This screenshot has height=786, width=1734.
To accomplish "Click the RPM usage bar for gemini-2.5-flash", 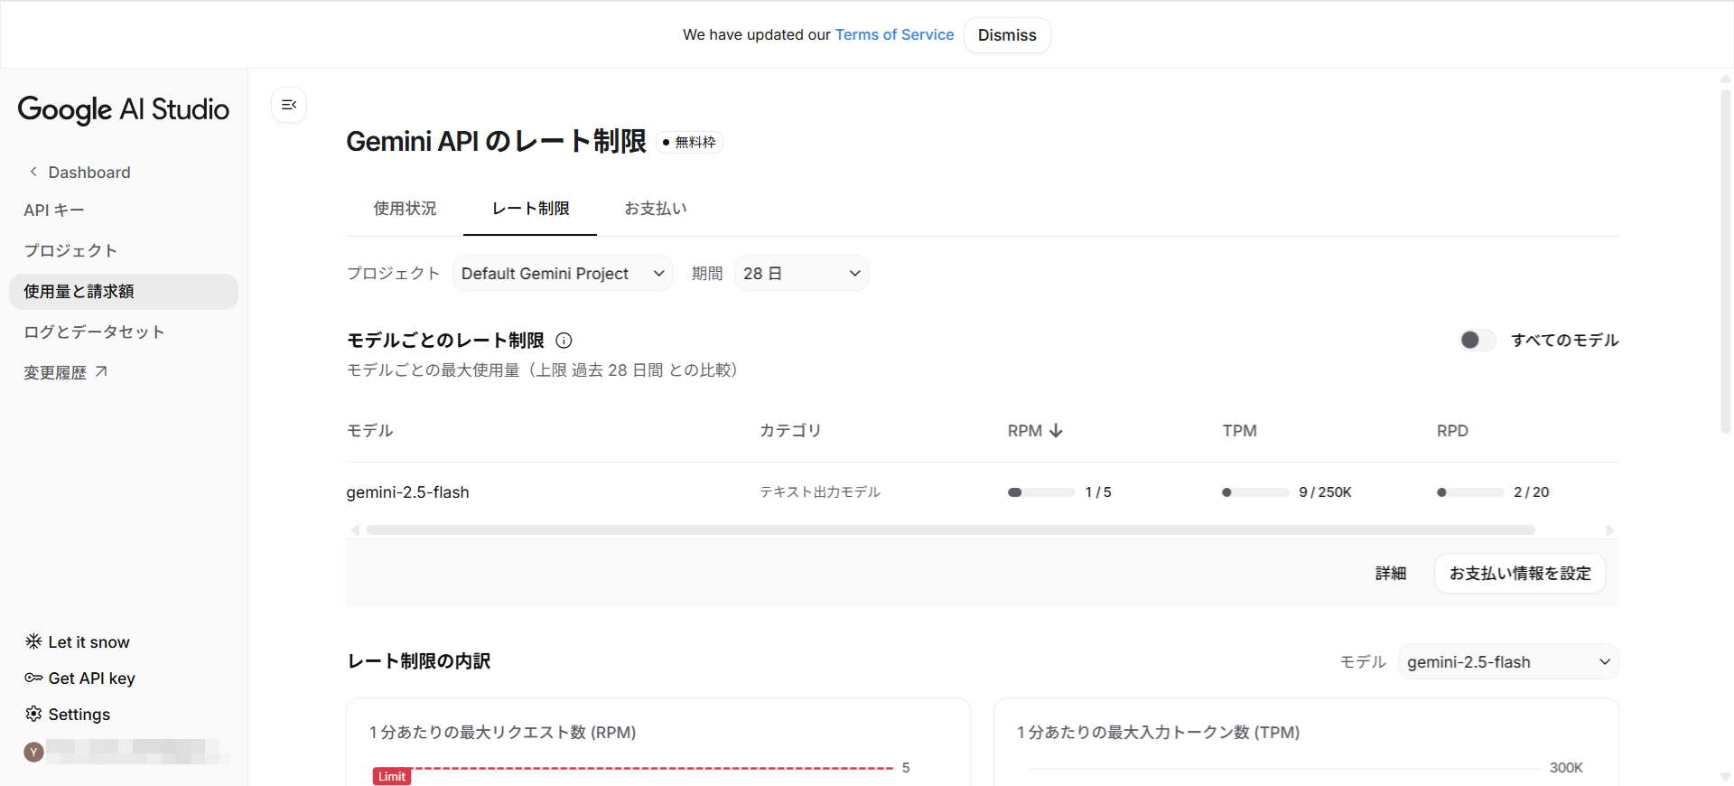I will coord(1041,492).
